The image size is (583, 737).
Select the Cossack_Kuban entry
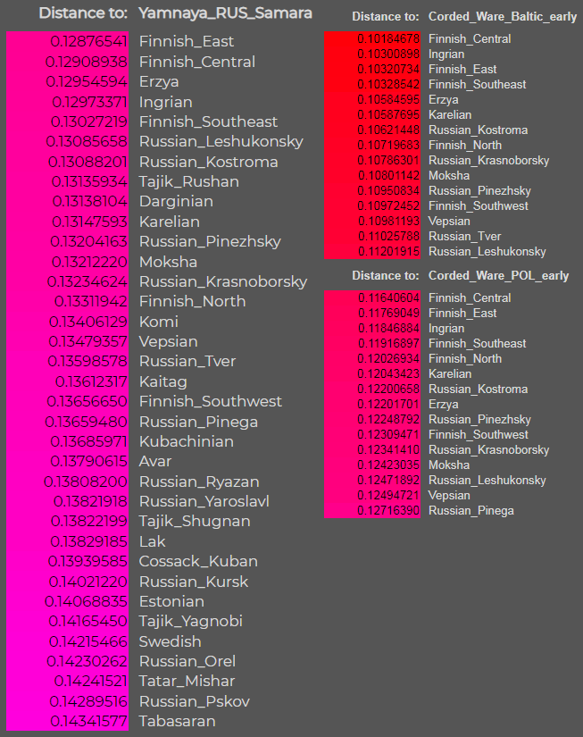pos(198,562)
